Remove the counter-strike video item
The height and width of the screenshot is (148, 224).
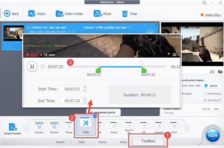click(x=156, y=25)
